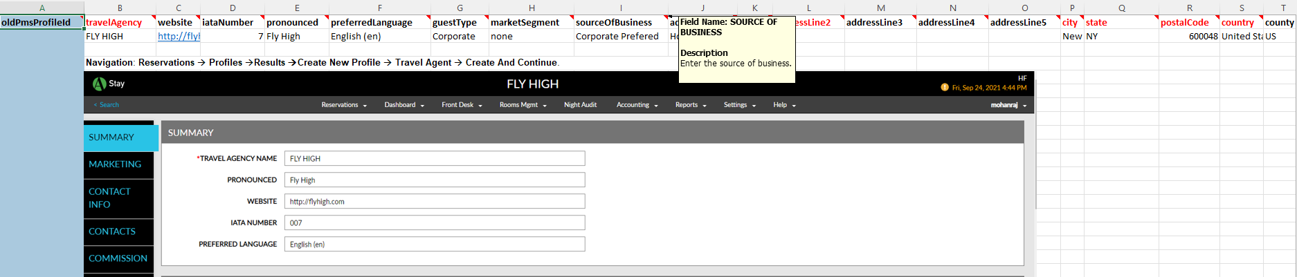Select column B header
1297x277 pixels.
(x=120, y=8)
